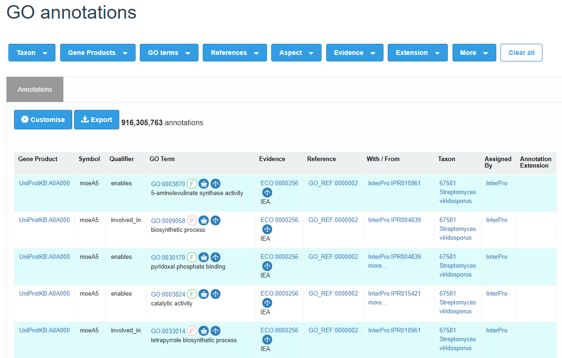562x358 pixels.
Task: Open InterPro:IPR004839 link in GO:0009058 row
Action: point(394,220)
